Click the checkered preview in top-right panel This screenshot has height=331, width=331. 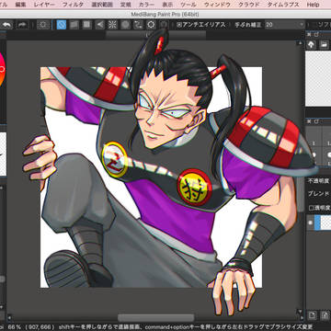pos(318,78)
